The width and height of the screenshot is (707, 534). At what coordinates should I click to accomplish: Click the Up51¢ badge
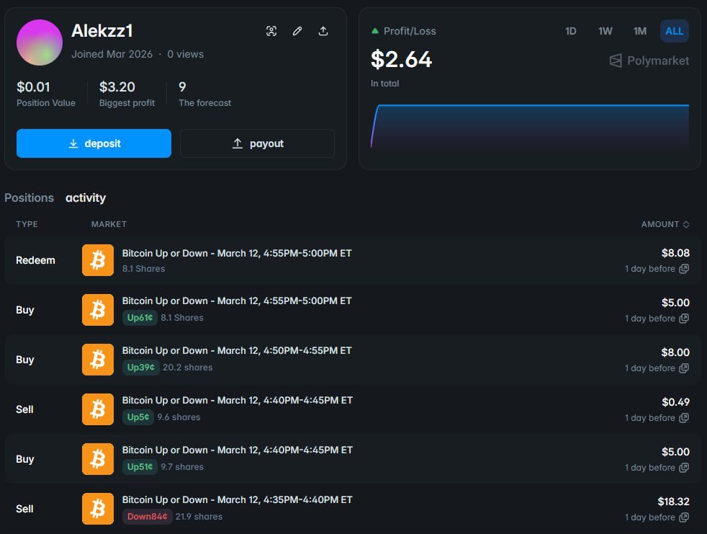(140, 467)
